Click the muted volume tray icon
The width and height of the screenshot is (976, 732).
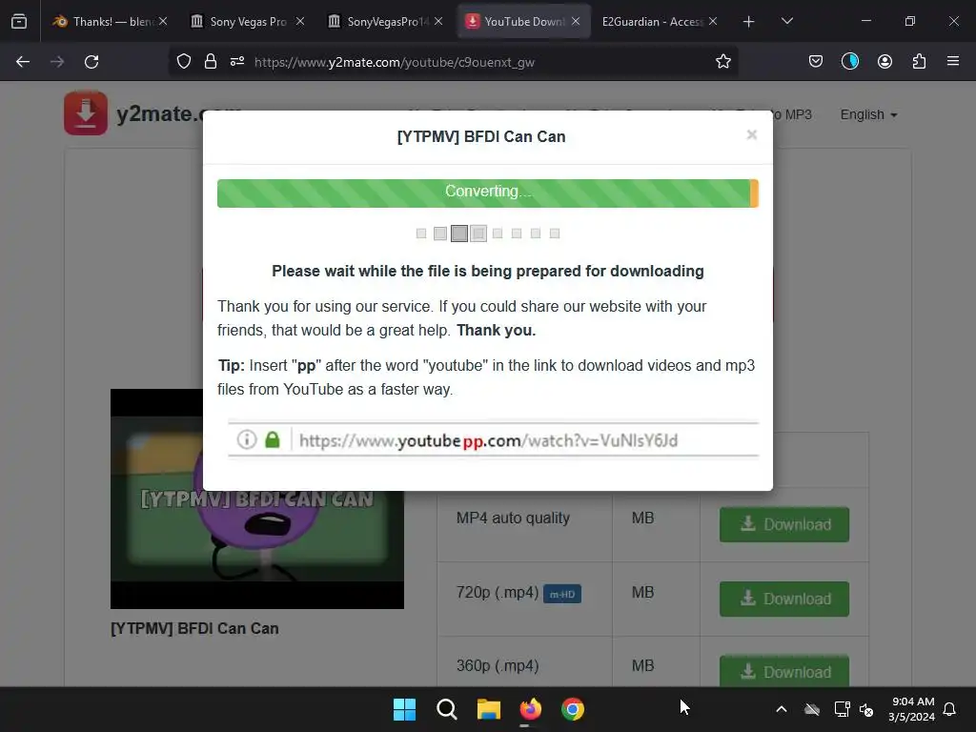865,709
